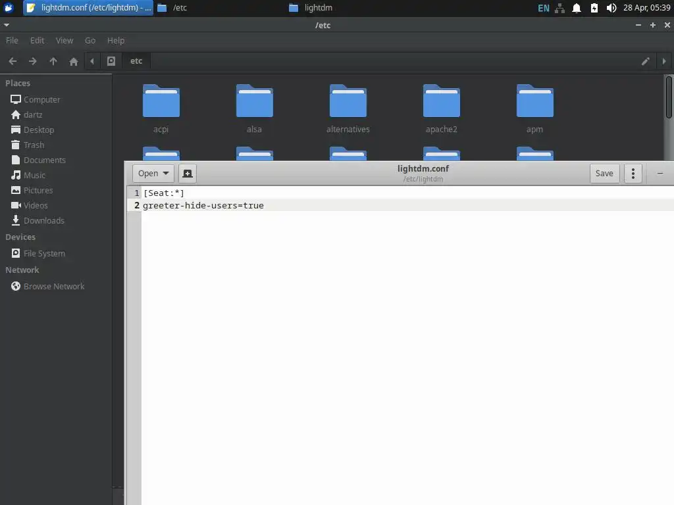Go to parent folder with up arrow
This screenshot has height=505, width=674.
coord(53,61)
